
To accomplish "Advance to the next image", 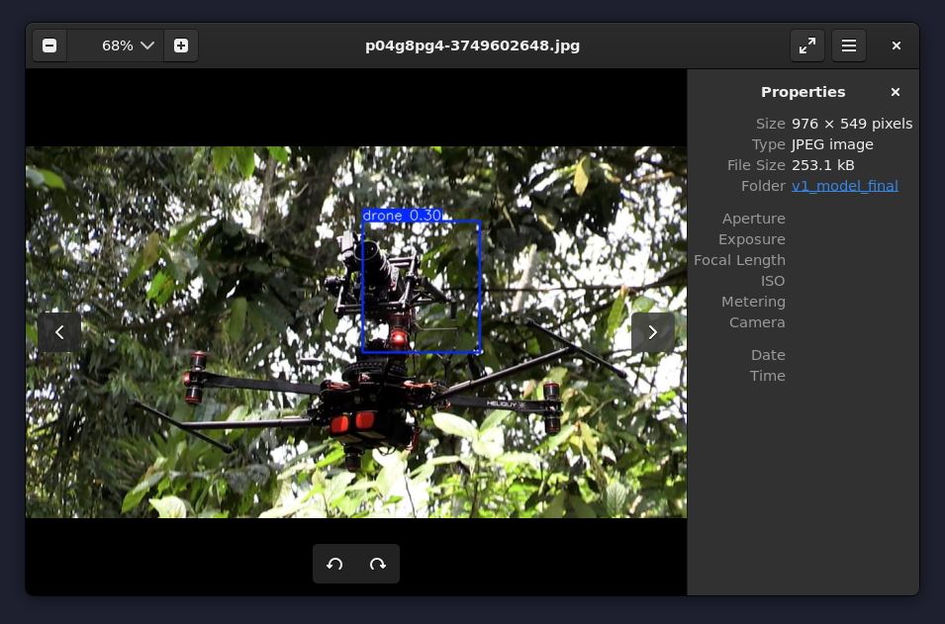I will click(x=652, y=332).
